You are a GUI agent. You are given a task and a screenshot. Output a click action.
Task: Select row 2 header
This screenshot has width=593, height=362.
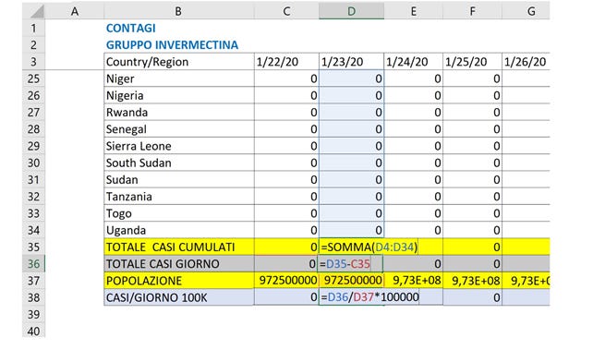33,44
